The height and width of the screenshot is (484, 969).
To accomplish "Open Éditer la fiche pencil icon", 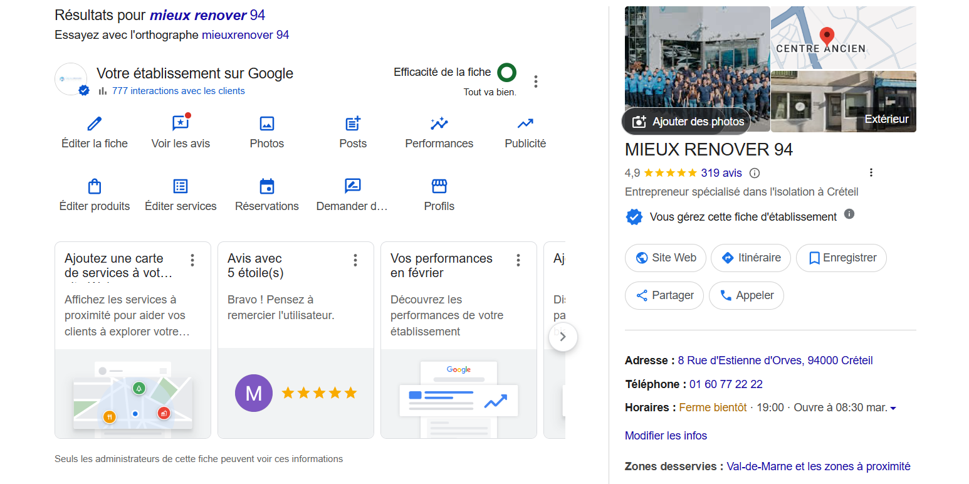I will coord(94,124).
